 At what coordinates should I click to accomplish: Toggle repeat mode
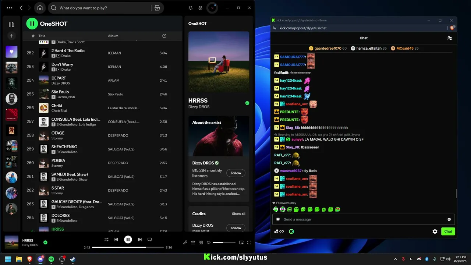[x=149, y=240]
